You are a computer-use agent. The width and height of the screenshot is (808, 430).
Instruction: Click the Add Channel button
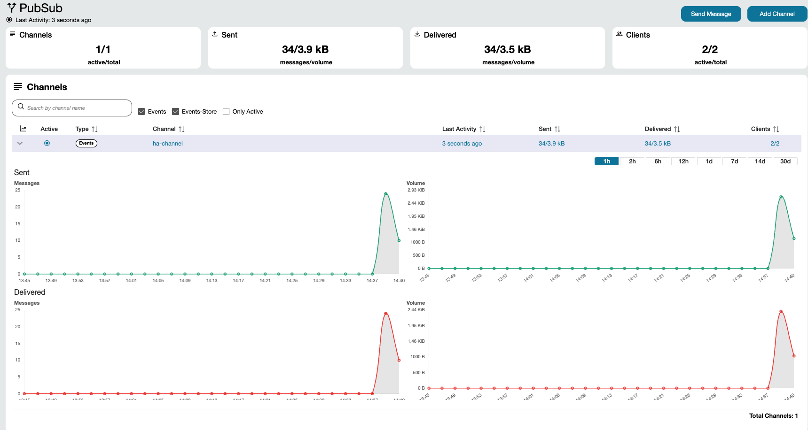coord(777,14)
